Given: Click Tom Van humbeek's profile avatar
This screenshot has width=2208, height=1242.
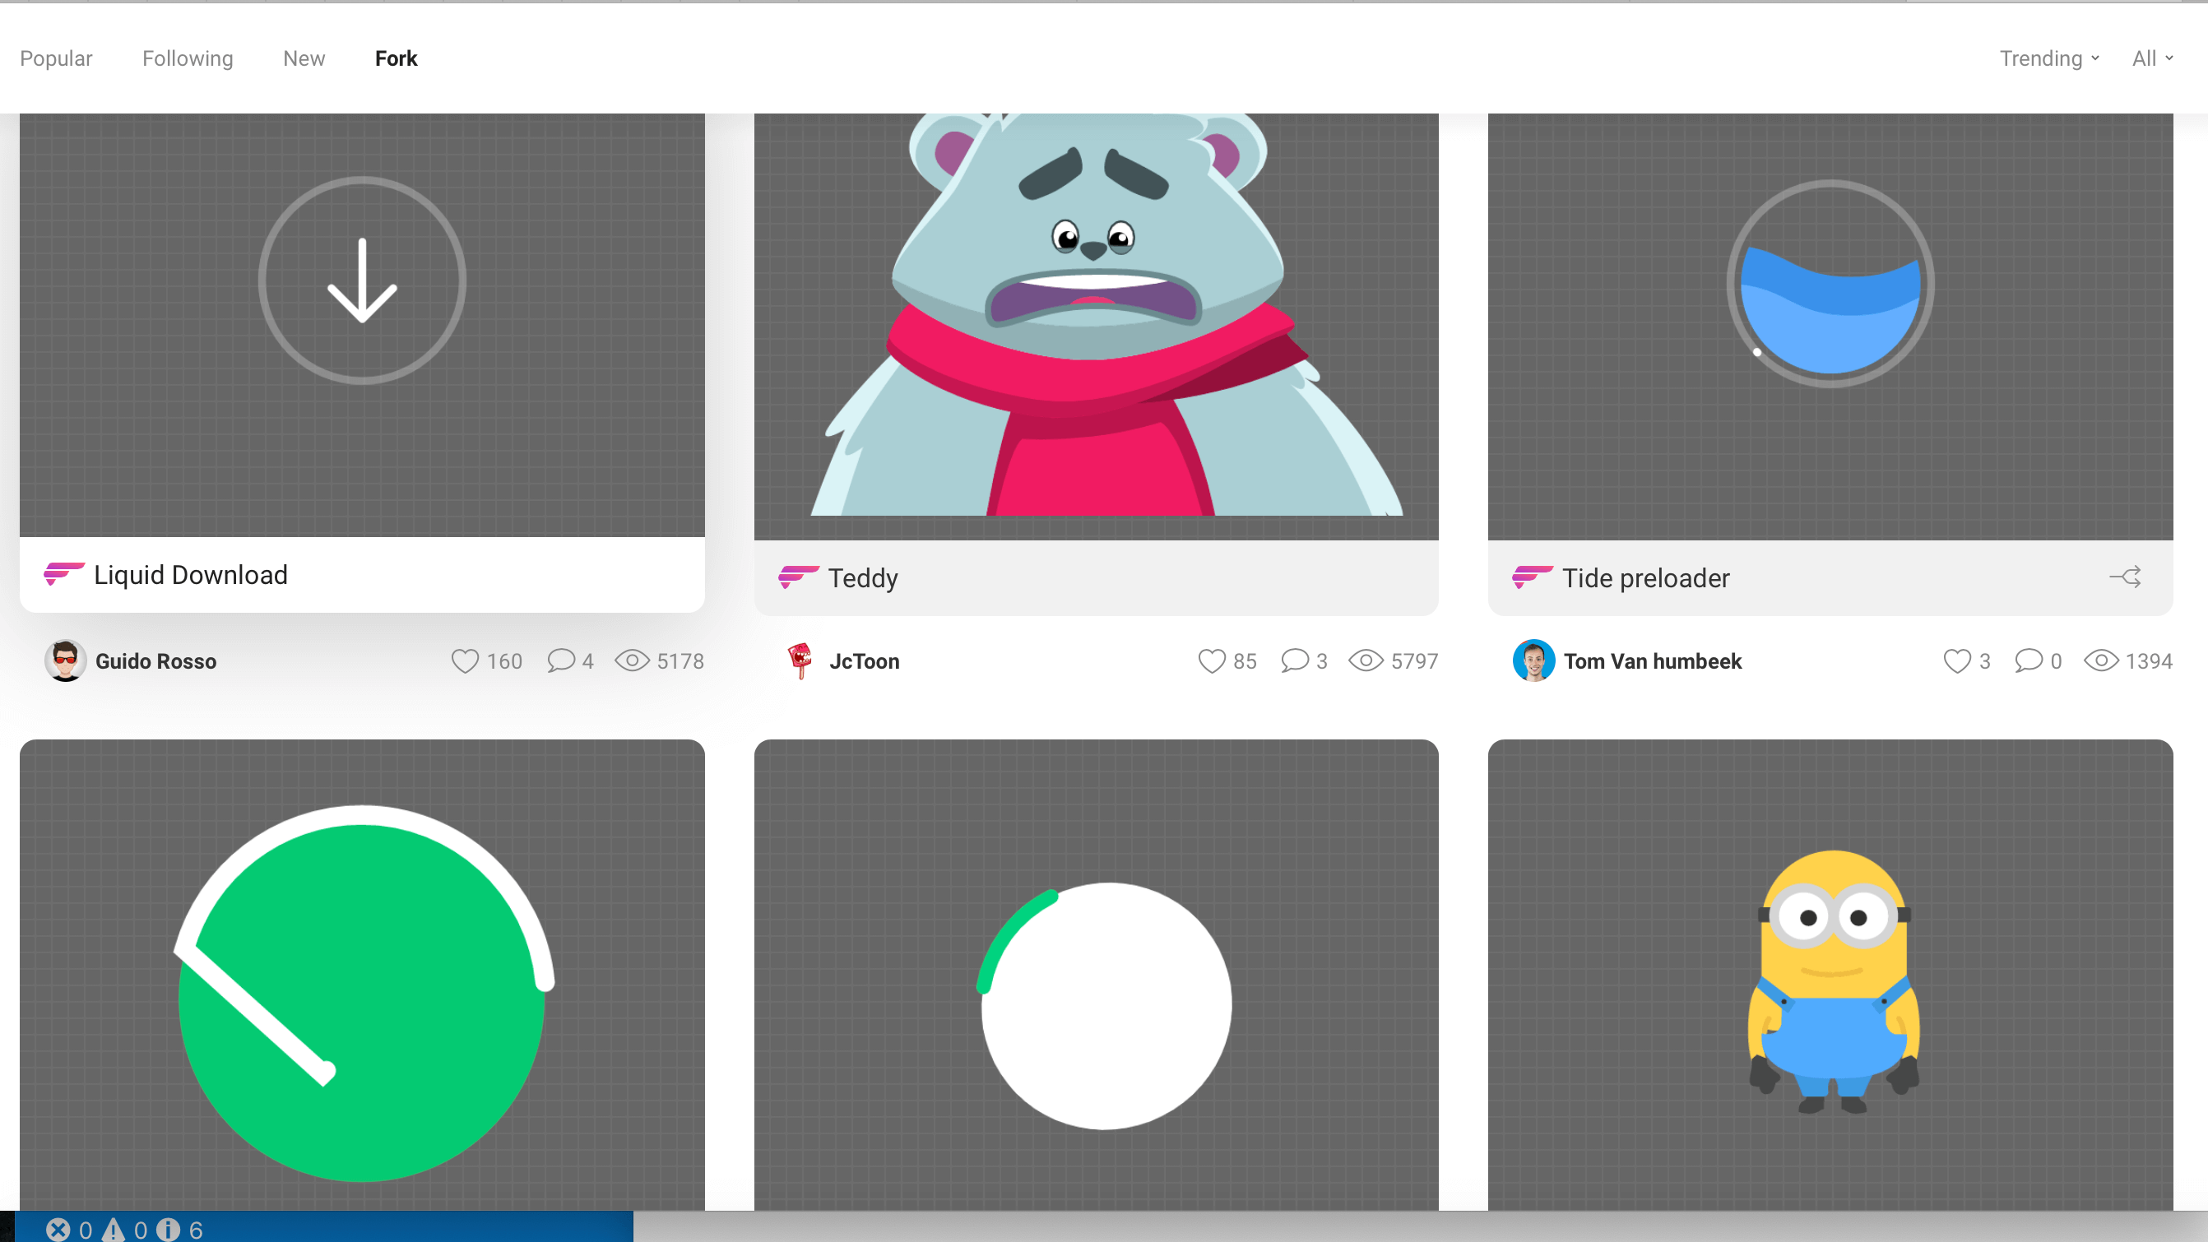Looking at the screenshot, I should (1533, 660).
